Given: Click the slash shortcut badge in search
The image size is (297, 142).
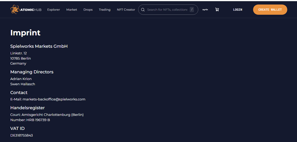Looking at the screenshot, I should pyautogui.click(x=192, y=9).
